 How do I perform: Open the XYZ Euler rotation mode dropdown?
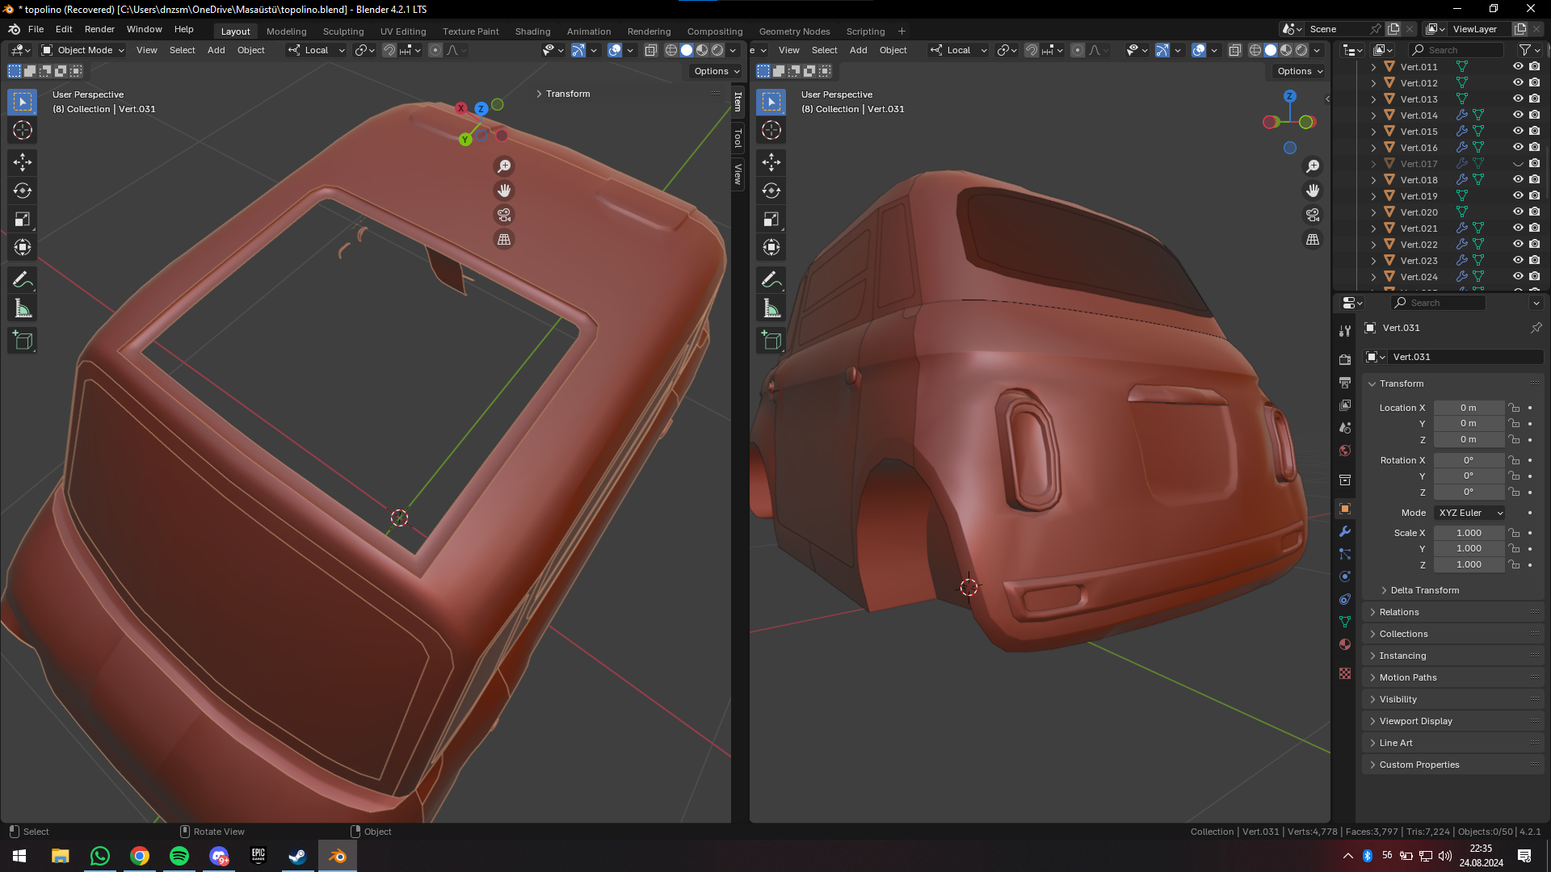1470,513
